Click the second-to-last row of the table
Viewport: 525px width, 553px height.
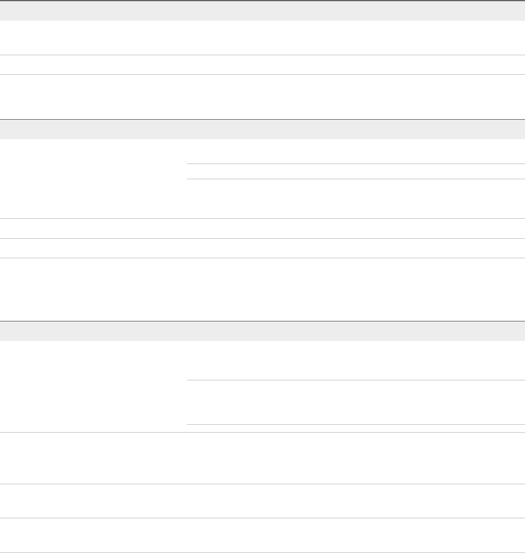click(x=262, y=501)
